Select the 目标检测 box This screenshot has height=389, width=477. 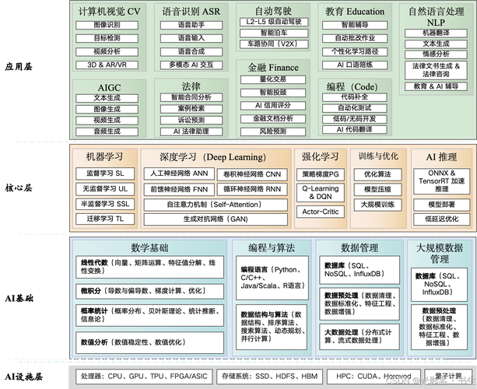107,38
